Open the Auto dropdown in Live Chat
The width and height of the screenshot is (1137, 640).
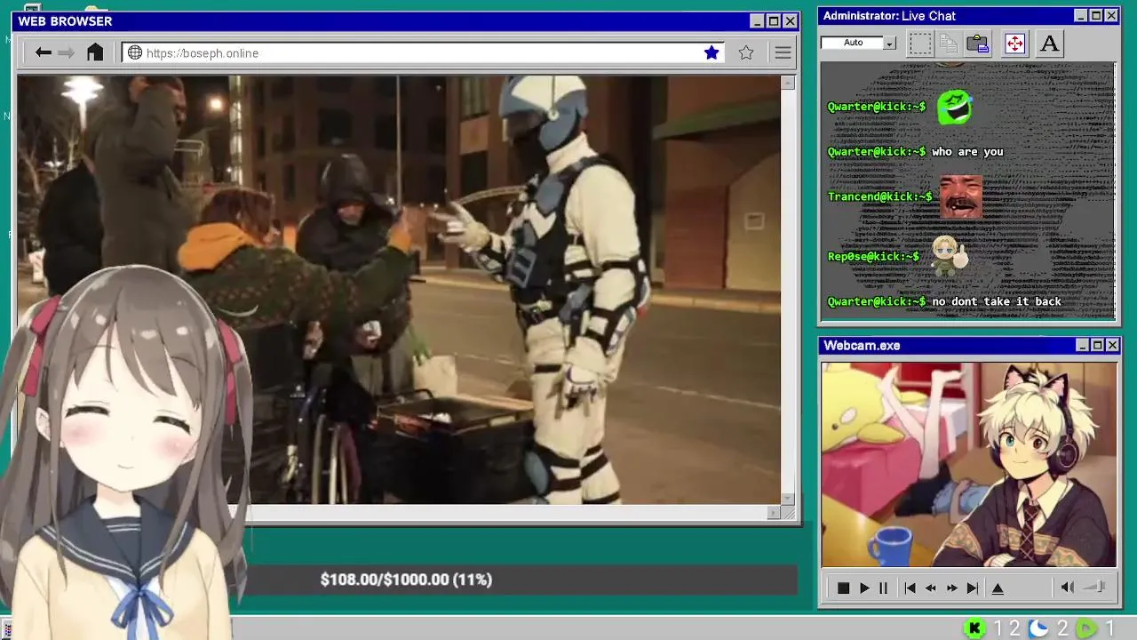point(890,43)
